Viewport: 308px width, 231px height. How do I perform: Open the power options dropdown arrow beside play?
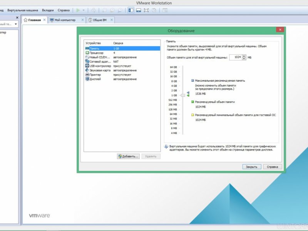pyautogui.click(x=84, y=10)
